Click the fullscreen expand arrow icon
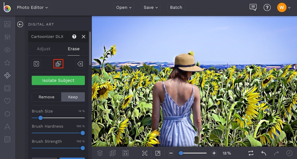Screen dimensions: 297x159 tap(158, 153)
